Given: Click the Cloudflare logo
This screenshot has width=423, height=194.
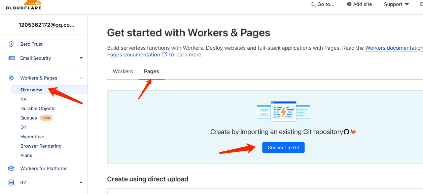Looking at the screenshot, I should tap(24, 5).
